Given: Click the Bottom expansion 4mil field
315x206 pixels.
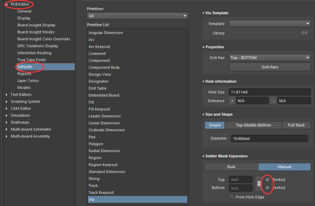Looking at the screenshot, I should (241, 188).
